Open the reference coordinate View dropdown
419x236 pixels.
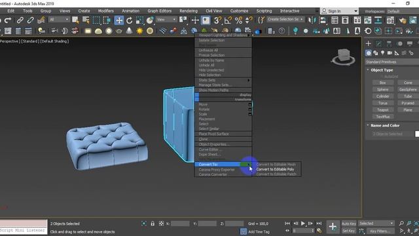166,20
